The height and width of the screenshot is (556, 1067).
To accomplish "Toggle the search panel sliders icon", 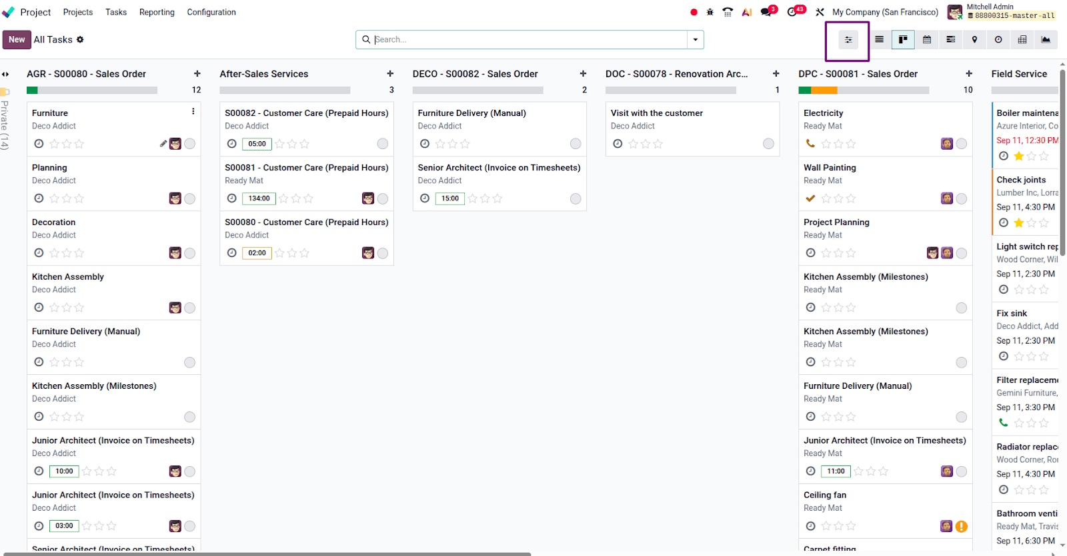I will click(848, 40).
